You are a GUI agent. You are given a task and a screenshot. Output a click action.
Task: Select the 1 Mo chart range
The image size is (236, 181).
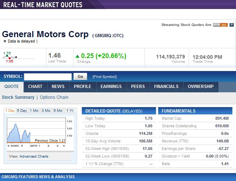34,111
